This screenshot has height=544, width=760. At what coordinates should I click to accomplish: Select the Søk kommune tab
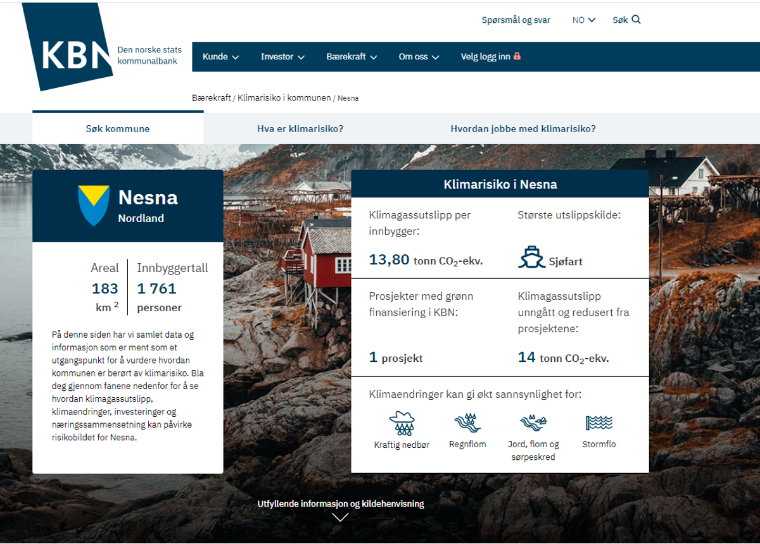118,129
